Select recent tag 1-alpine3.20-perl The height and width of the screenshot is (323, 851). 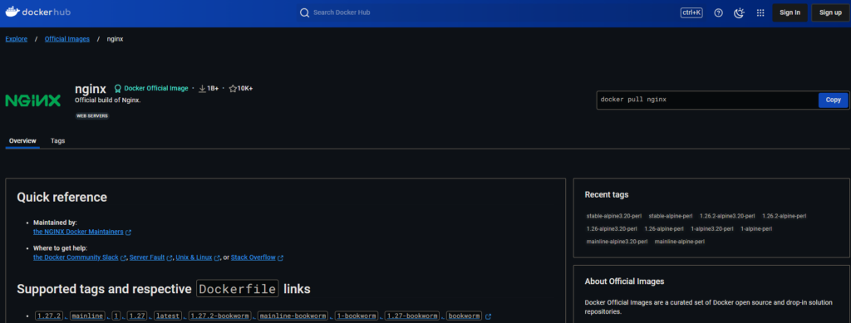(712, 228)
